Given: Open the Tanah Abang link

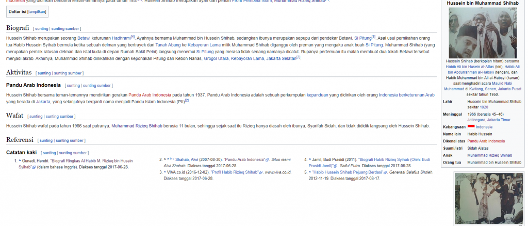Looking at the screenshot, I should pyautogui.click(x=168, y=45).
